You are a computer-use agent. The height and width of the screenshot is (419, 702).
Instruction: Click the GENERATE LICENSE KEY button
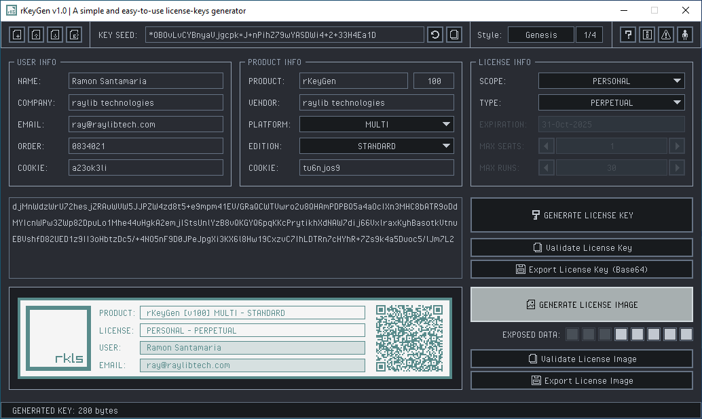tap(582, 215)
